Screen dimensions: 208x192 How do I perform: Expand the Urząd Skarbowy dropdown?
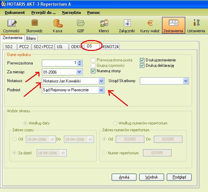186,81
